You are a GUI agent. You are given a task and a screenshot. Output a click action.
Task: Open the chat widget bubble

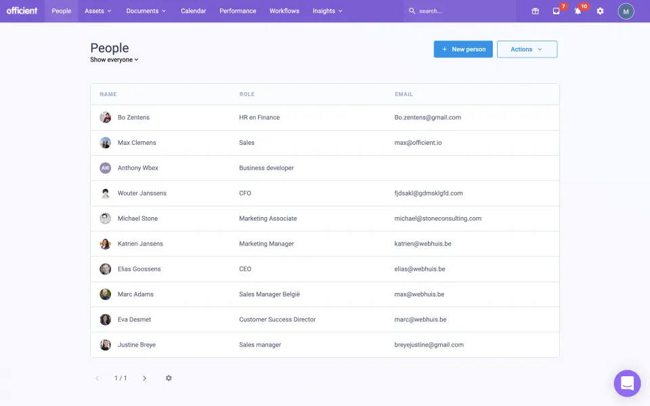coord(627,384)
